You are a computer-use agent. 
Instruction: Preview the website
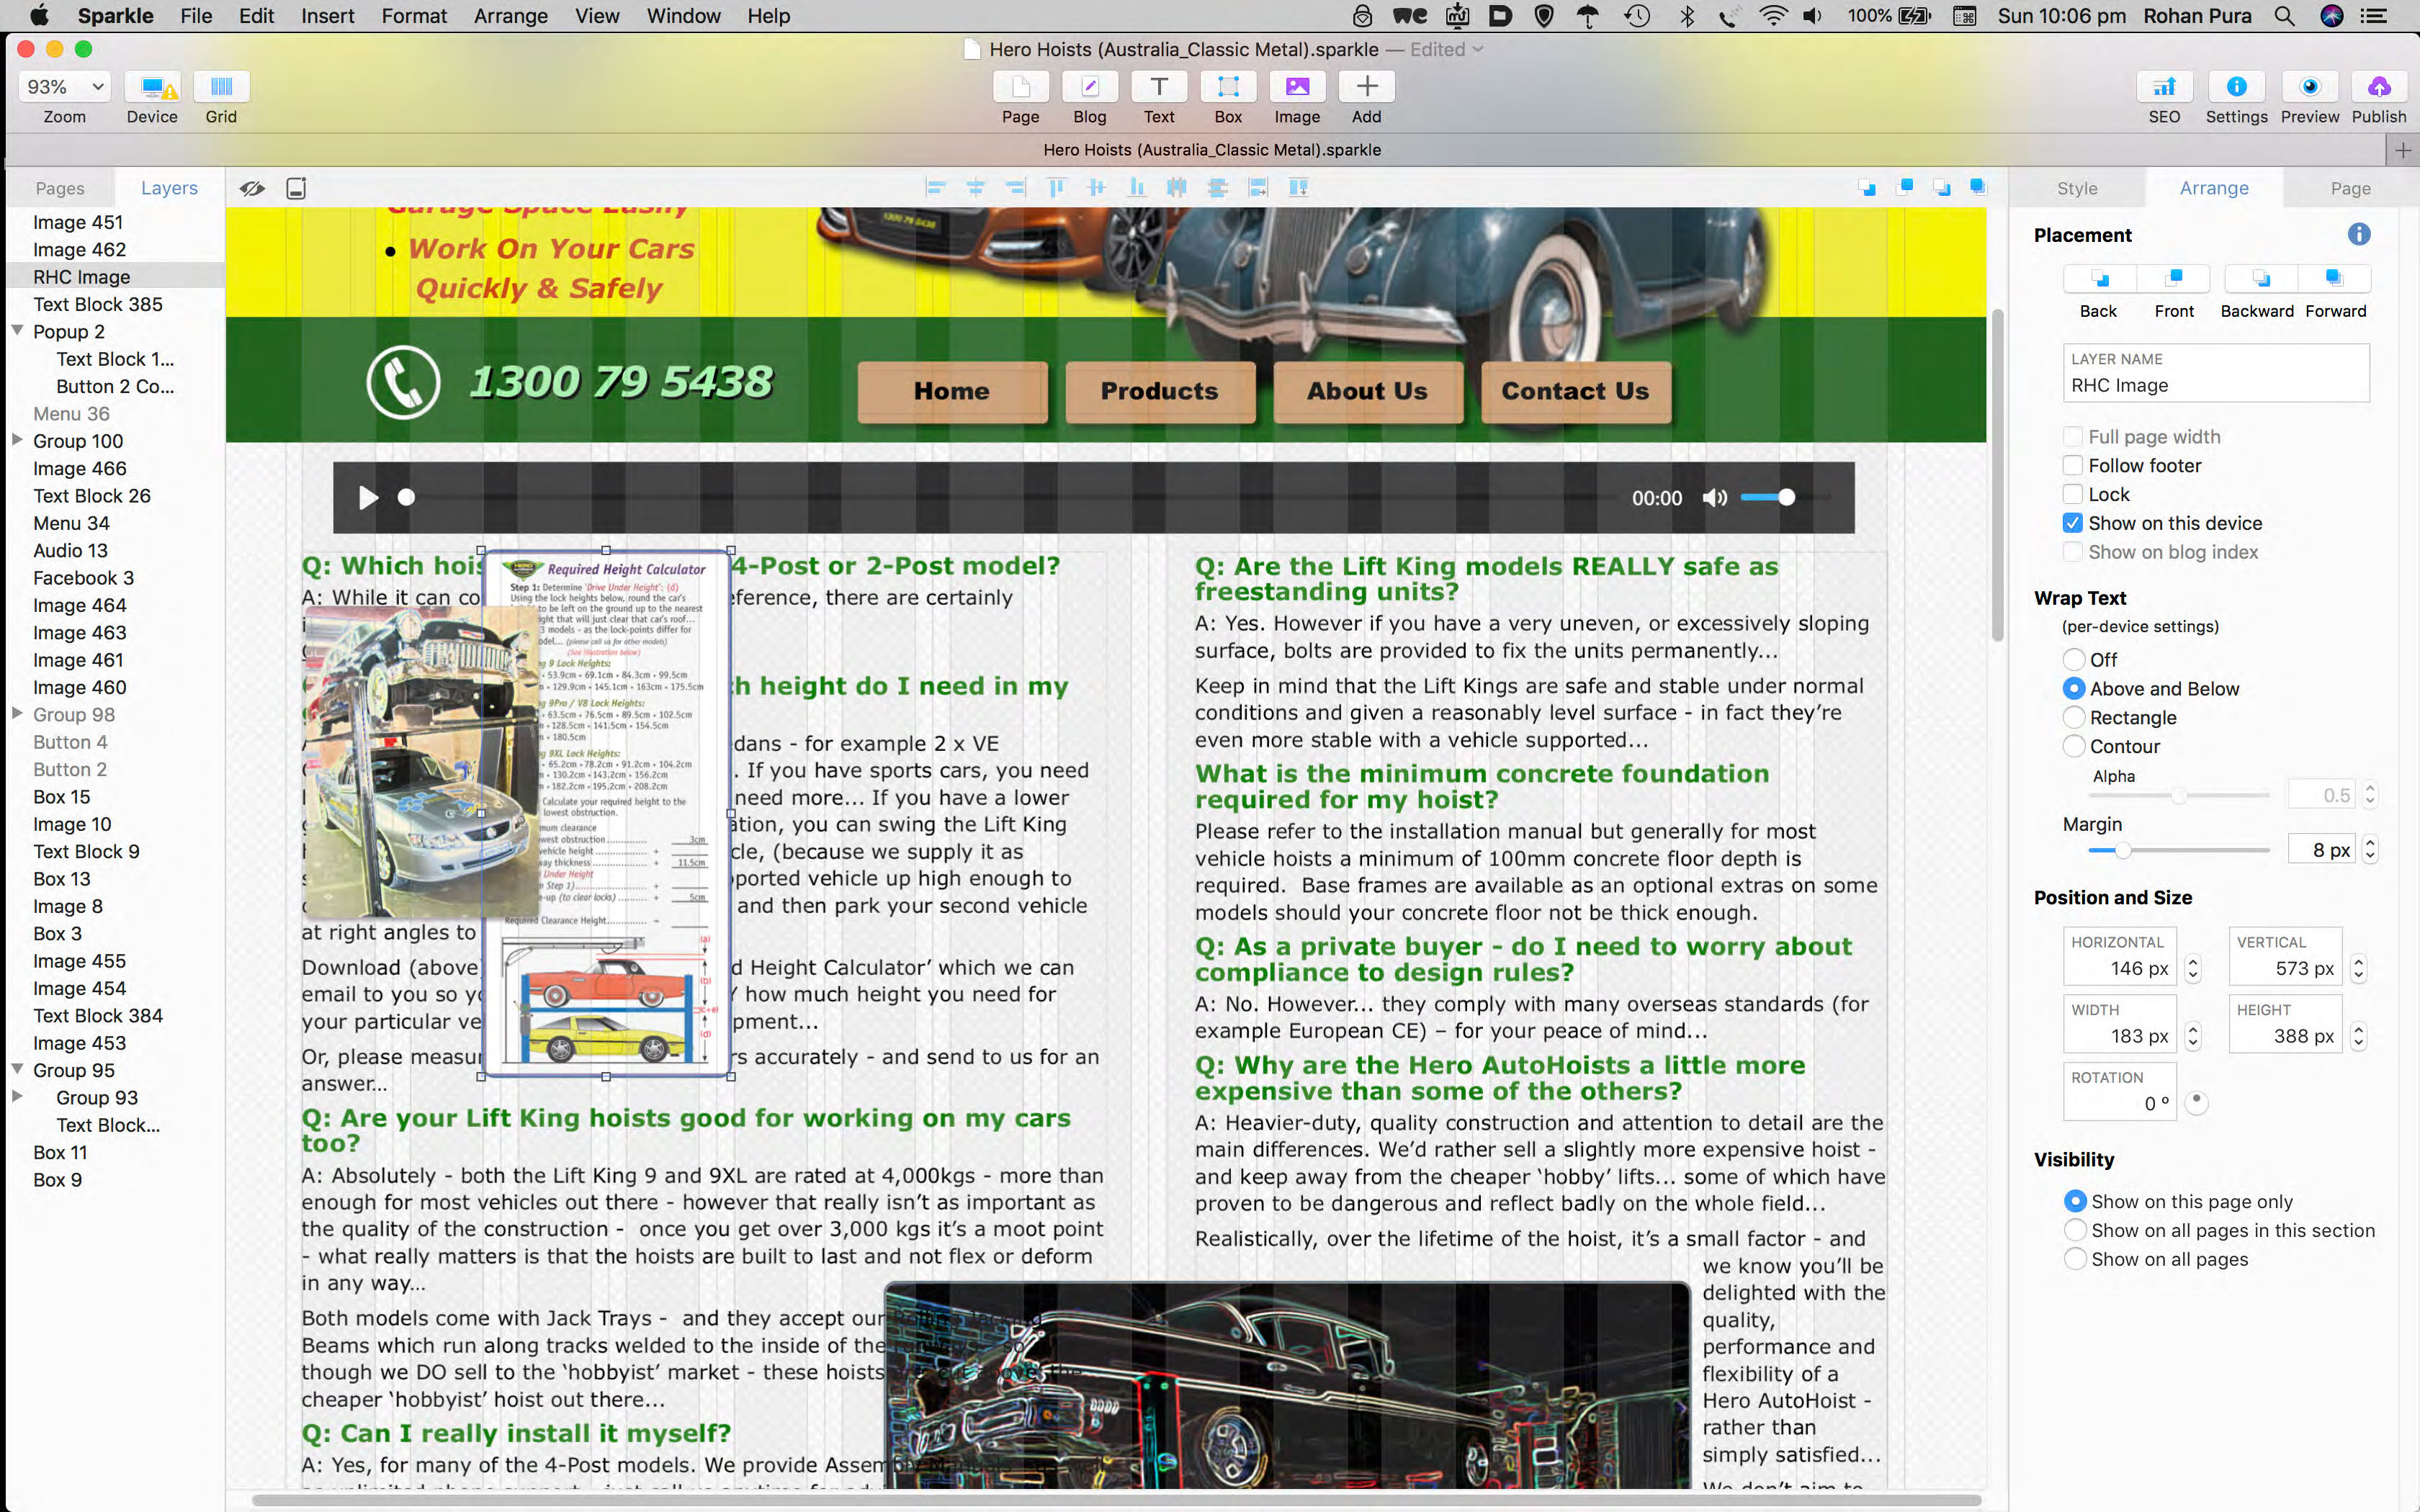click(2309, 87)
